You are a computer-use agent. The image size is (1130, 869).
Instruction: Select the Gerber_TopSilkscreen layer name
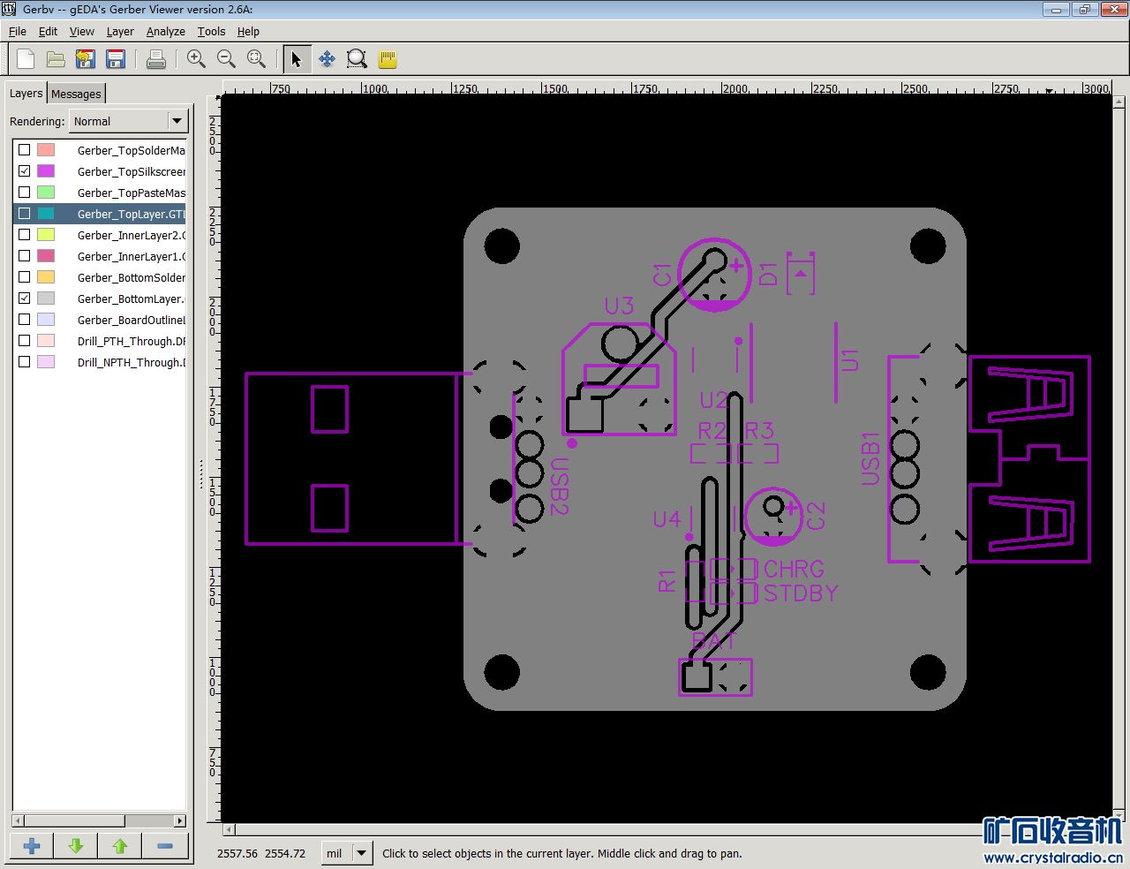click(x=131, y=171)
